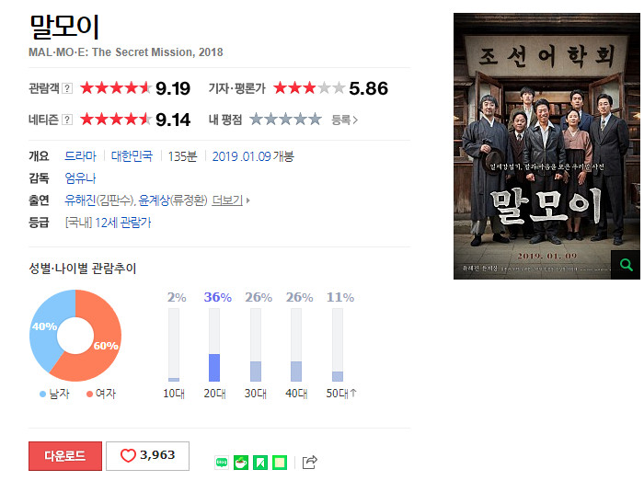This screenshot has height=492, width=644.
Task: Set my rating using the gray stars
Action: 285,120
